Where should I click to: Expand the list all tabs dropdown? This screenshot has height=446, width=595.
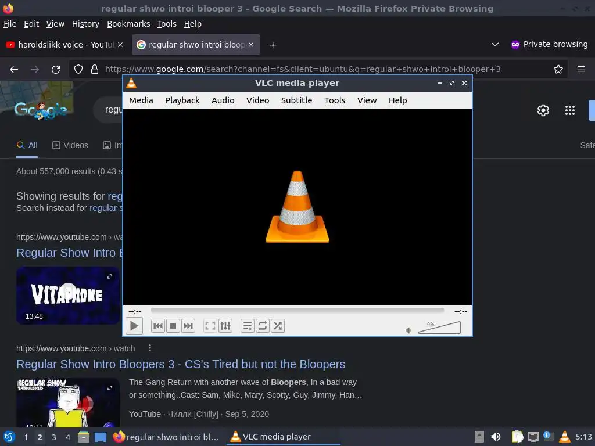pyautogui.click(x=495, y=45)
